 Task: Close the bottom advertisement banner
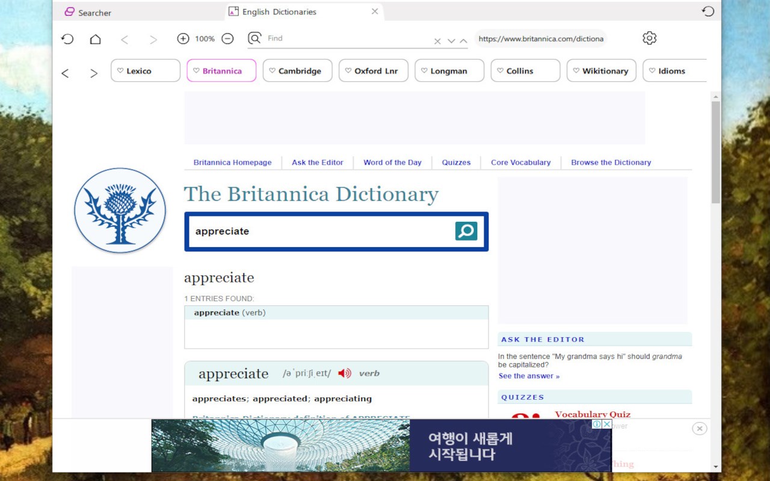(x=699, y=429)
